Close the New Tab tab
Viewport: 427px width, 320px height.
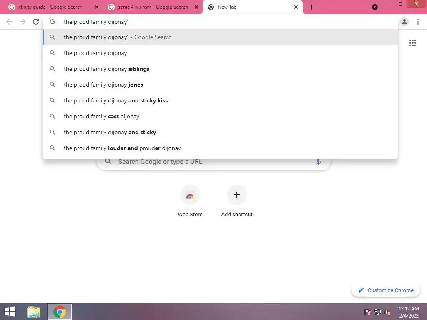tap(296, 7)
